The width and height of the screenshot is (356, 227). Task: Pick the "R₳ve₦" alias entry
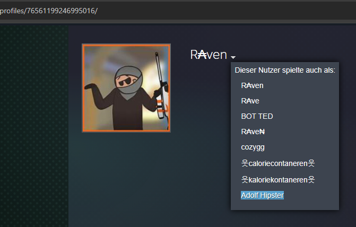click(253, 132)
